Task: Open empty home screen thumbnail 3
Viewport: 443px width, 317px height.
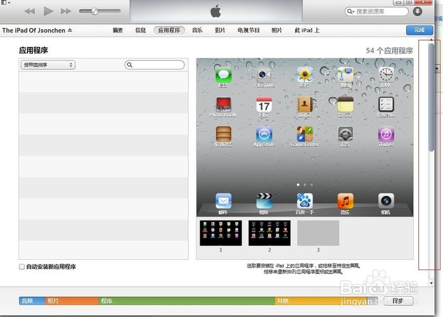Action: pos(318,233)
